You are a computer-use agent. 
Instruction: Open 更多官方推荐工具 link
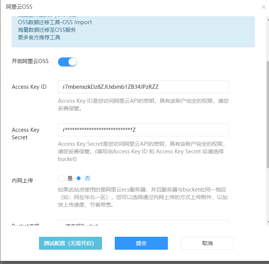[x=39, y=37]
